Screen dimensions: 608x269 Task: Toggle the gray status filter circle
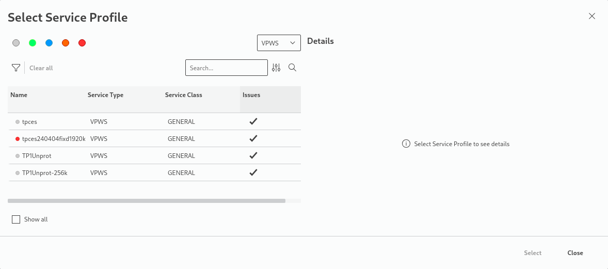pyautogui.click(x=16, y=43)
